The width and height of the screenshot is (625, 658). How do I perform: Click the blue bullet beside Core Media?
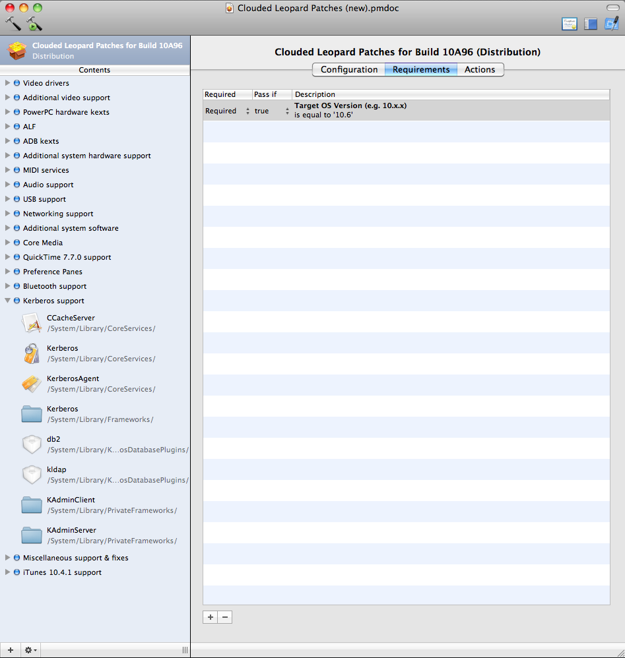[x=16, y=243]
